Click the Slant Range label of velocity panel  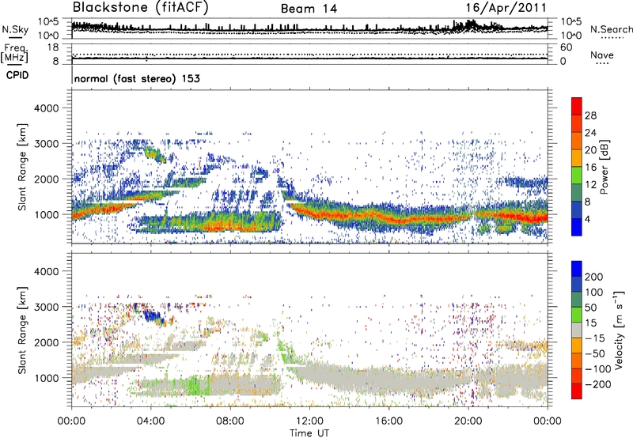click(x=22, y=330)
